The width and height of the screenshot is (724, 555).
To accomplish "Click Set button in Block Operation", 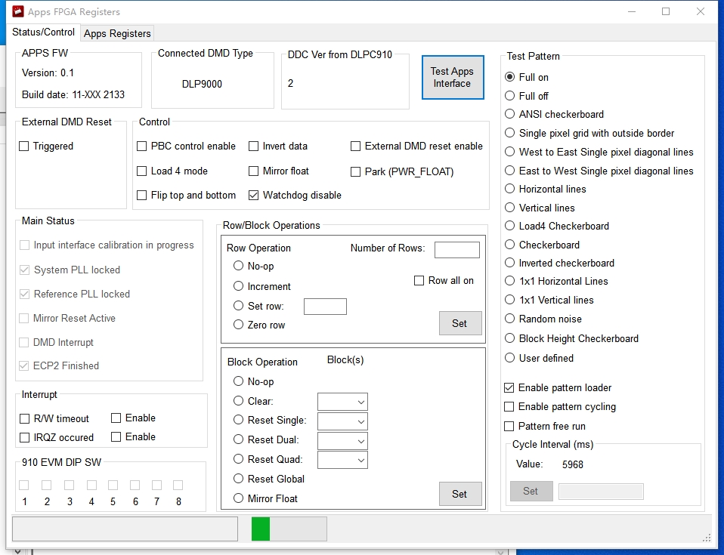I will click(460, 494).
